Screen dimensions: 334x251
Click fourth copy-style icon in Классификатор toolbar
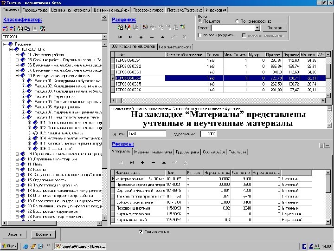tap(27, 28)
